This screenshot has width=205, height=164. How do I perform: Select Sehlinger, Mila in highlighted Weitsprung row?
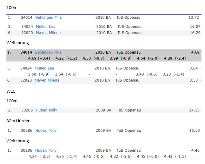tap(48, 52)
